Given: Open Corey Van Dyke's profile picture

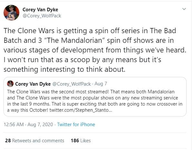Looking at the screenshot, I should (x=11, y=13).
